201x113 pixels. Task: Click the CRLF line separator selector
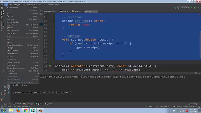click(166, 107)
